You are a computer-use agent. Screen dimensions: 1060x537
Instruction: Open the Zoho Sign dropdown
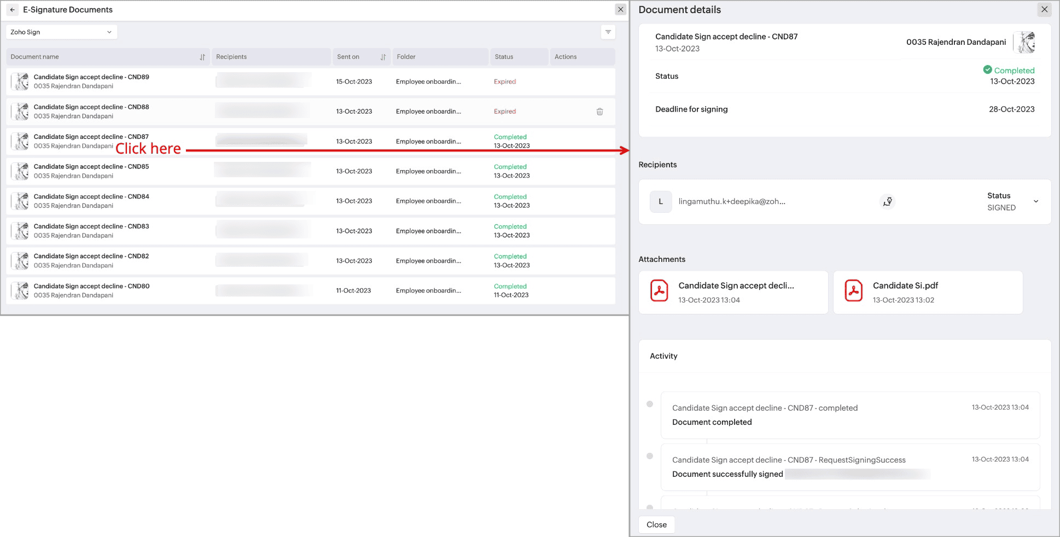coord(61,32)
